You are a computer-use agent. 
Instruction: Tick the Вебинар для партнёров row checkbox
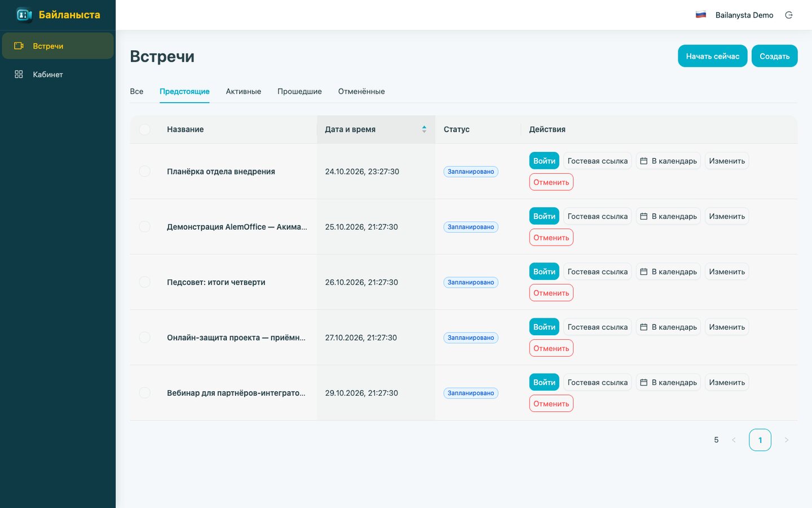click(x=145, y=392)
